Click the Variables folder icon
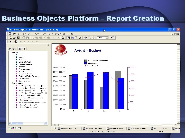Image resolution: width=185 pixels, height=138 pixels. (x=13, y=52)
